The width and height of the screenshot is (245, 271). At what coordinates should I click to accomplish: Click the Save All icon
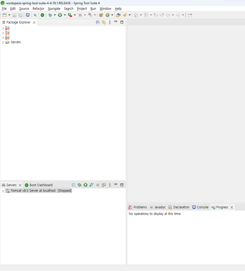(20, 15)
